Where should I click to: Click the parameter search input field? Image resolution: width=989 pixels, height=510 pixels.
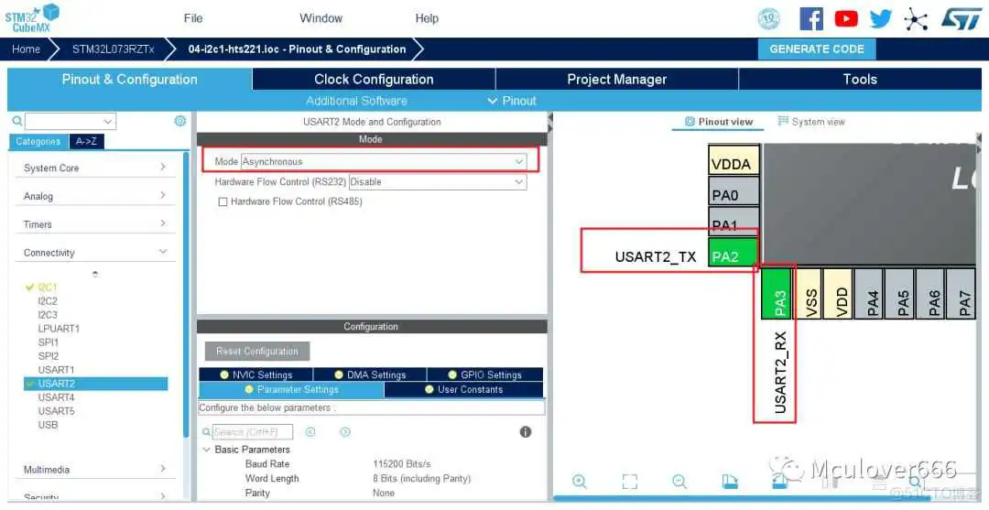(x=252, y=431)
